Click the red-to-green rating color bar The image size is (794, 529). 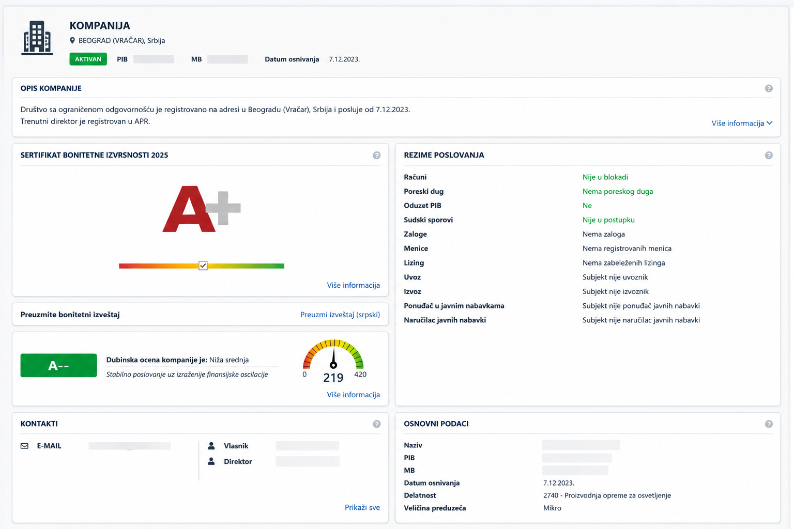coord(202,266)
